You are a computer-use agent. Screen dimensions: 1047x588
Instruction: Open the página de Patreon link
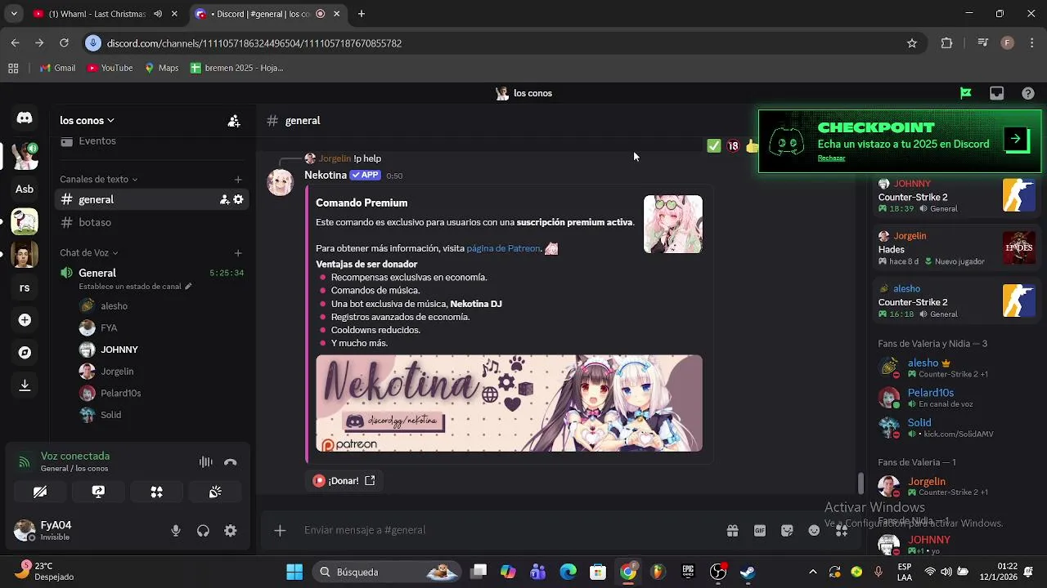coord(503,248)
